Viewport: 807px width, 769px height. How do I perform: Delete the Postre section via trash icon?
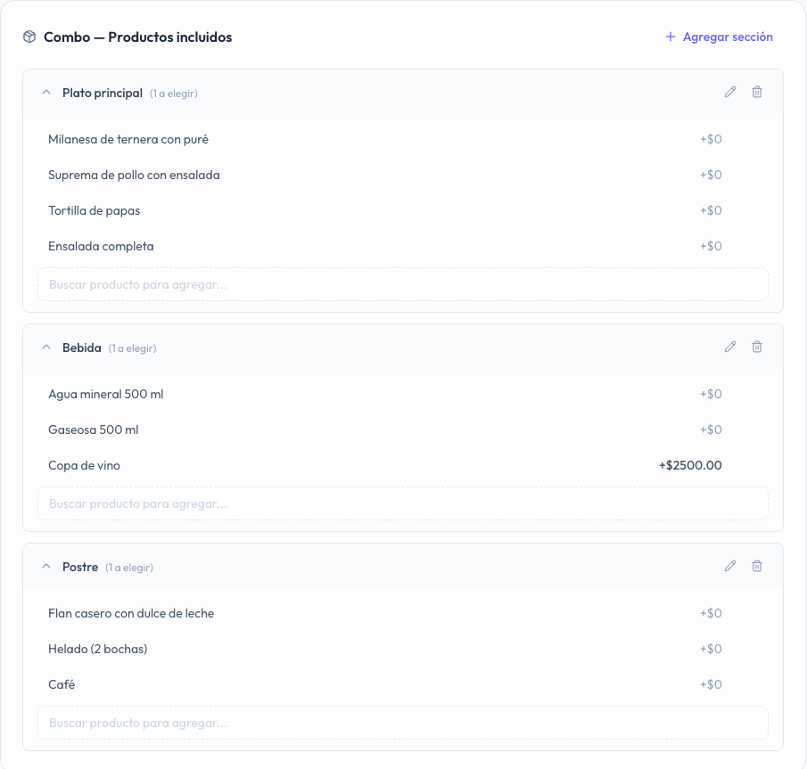(x=756, y=567)
